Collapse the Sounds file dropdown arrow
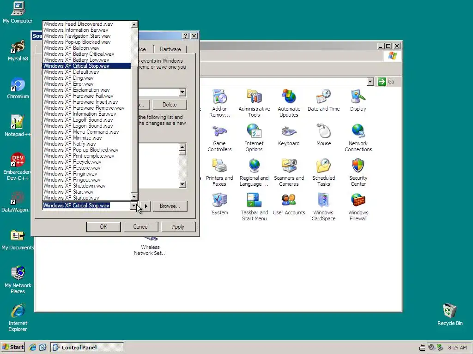The image size is (473, 354). coord(133,206)
